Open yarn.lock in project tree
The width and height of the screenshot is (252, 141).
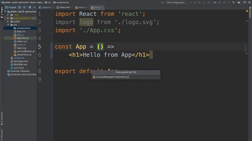pos(17,68)
